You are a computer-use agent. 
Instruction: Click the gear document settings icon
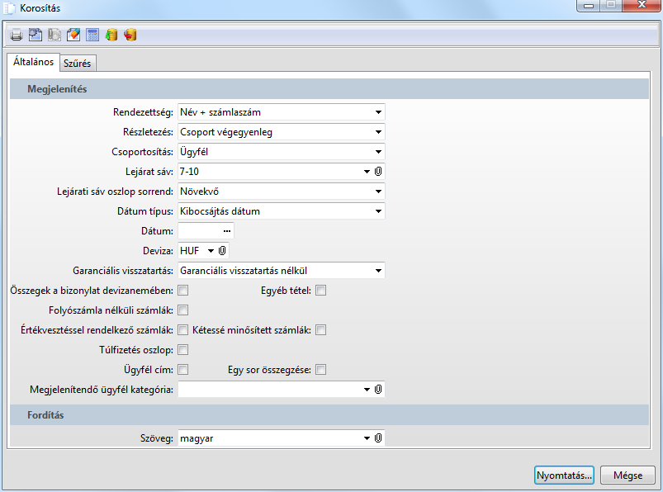click(36, 35)
